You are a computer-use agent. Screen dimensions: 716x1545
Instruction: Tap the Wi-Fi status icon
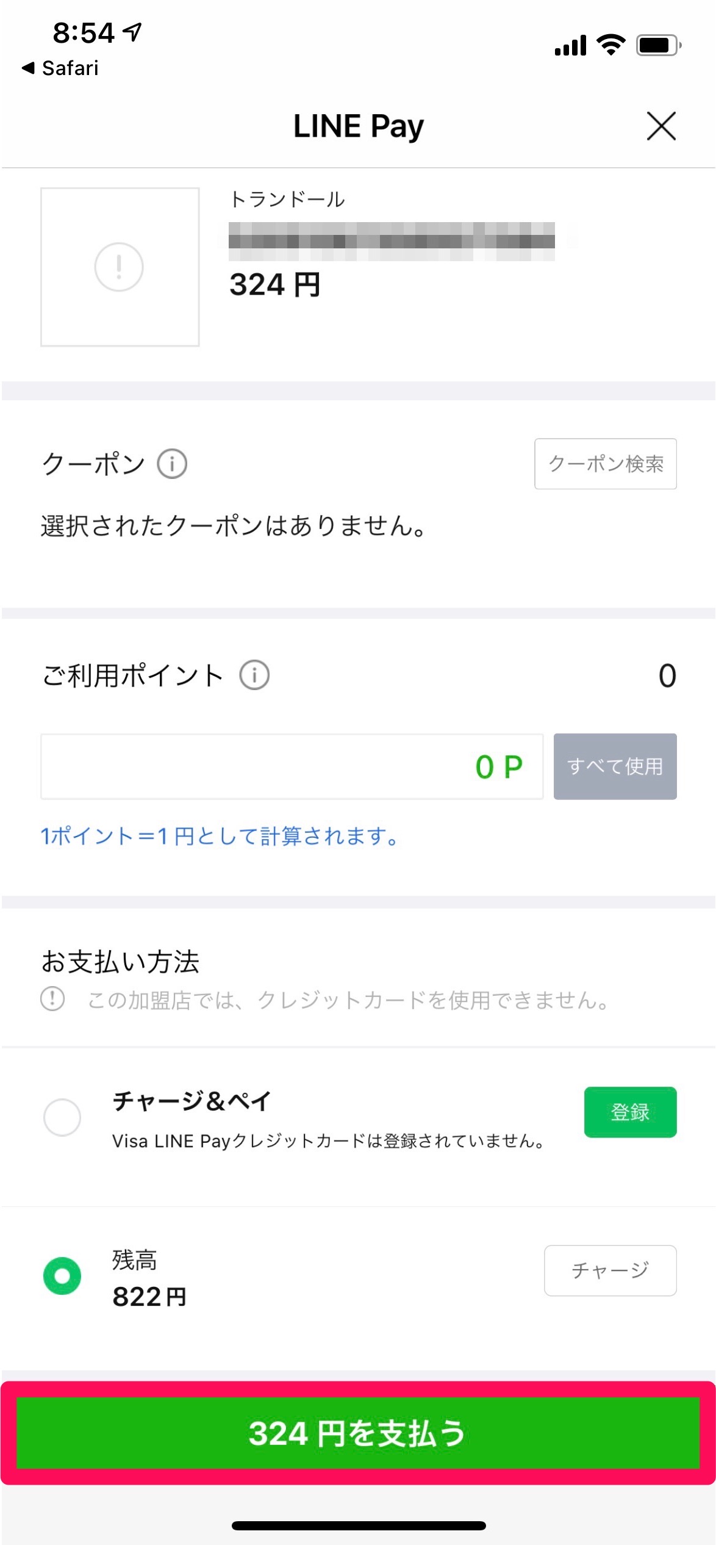610,45
